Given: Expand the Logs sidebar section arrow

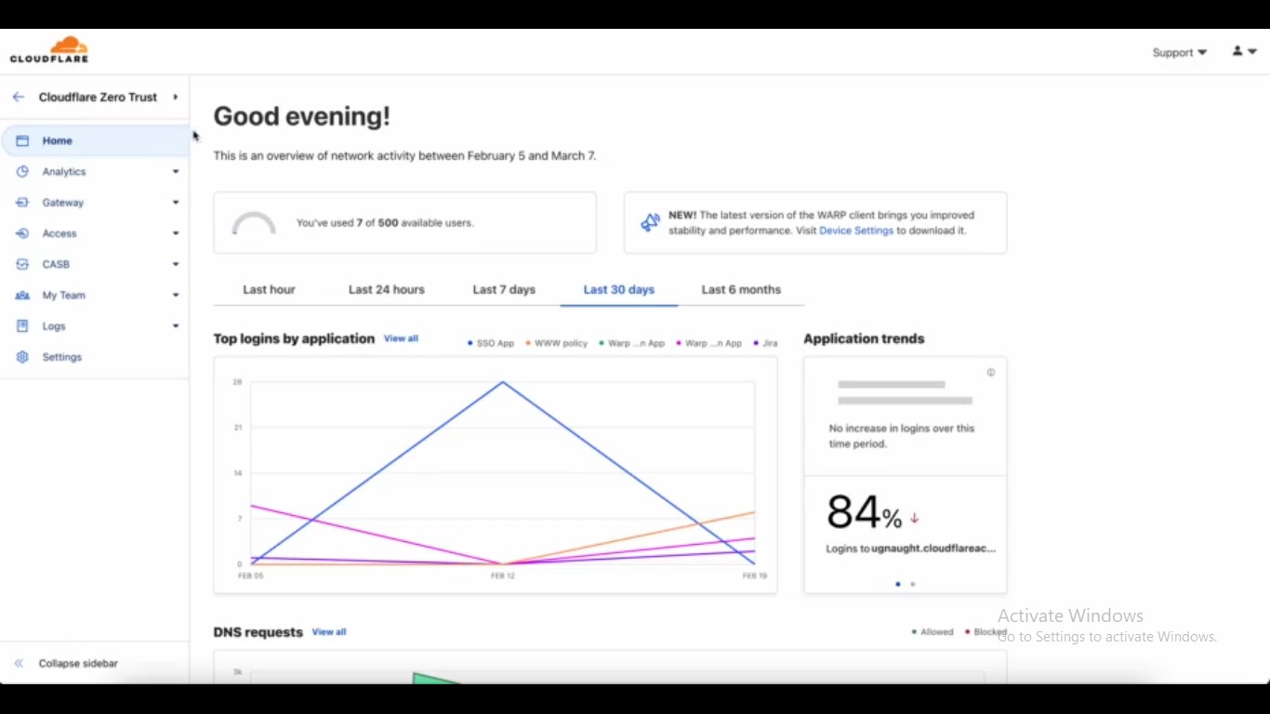Looking at the screenshot, I should click(176, 326).
